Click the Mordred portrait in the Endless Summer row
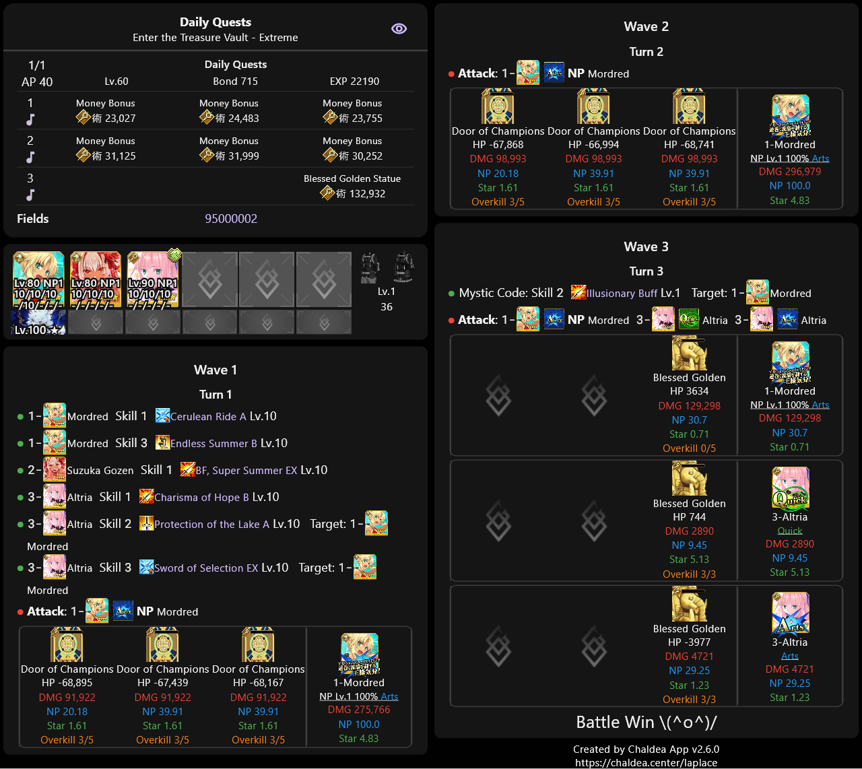 point(55,442)
